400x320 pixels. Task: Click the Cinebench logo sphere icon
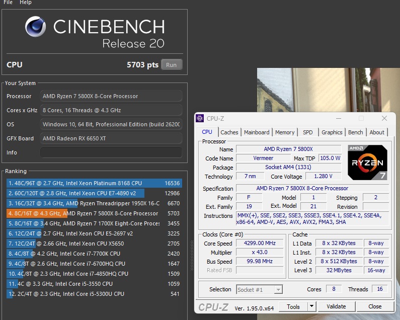35,27
